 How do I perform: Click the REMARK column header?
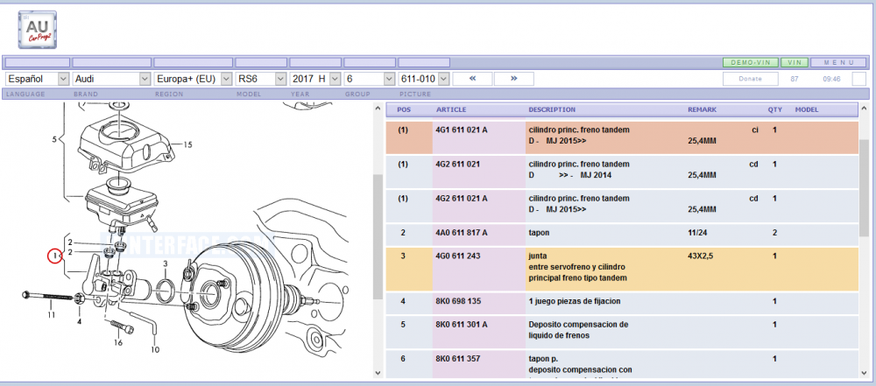coord(702,110)
